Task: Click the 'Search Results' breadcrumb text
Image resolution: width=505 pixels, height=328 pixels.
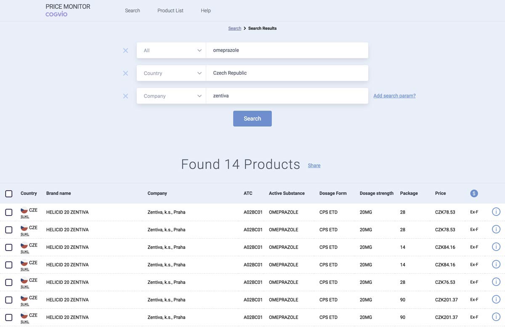Action: [263, 29]
